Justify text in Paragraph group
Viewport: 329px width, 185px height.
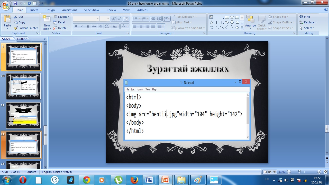(153, 26)
